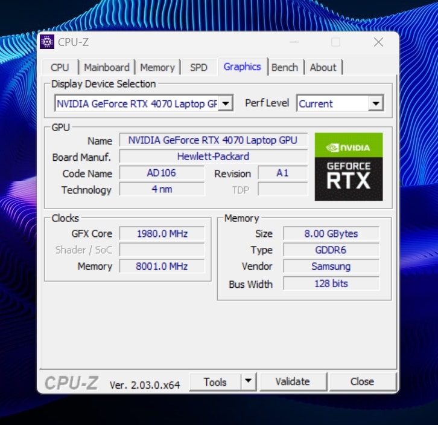Screen dimensions: 438x425
Task: Open the Tools dropdown arrow
Action: 248,381
